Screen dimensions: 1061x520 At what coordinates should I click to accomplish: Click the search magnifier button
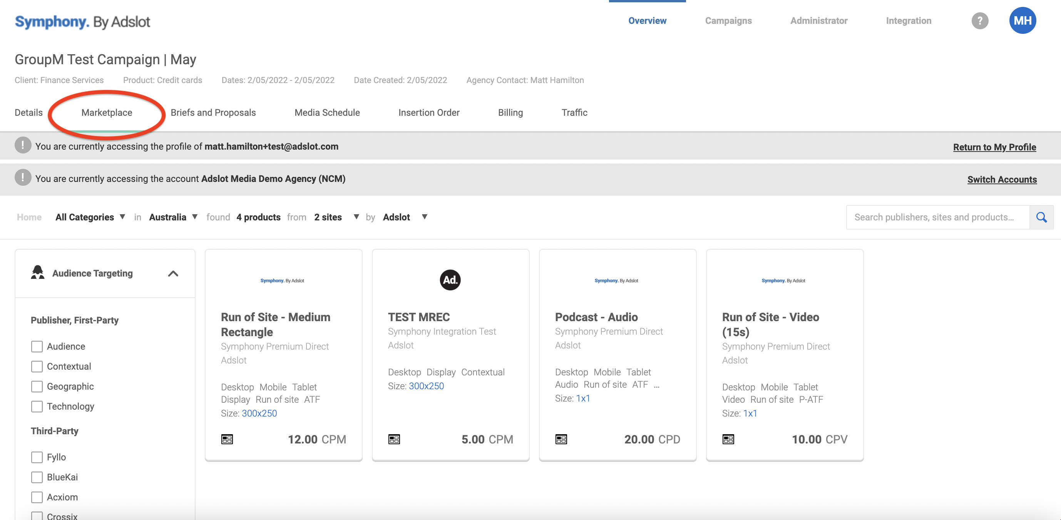coord(1041,217)
